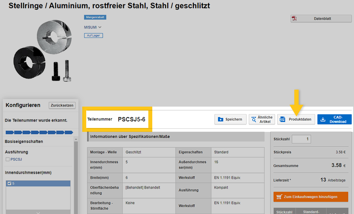354x214 pixels.
Task: Click the ZIP icon for Produktdaten
Action: click(x=282, y=119)
